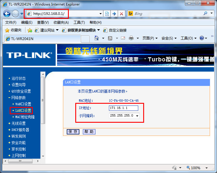Click the TP-LINK logo
The height and width of the screenshot is (173, 217).
click(x=29, y=55)
